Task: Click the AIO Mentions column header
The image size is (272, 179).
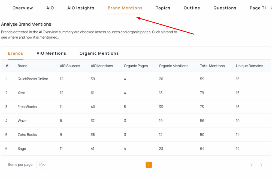Action: [102, 66]
